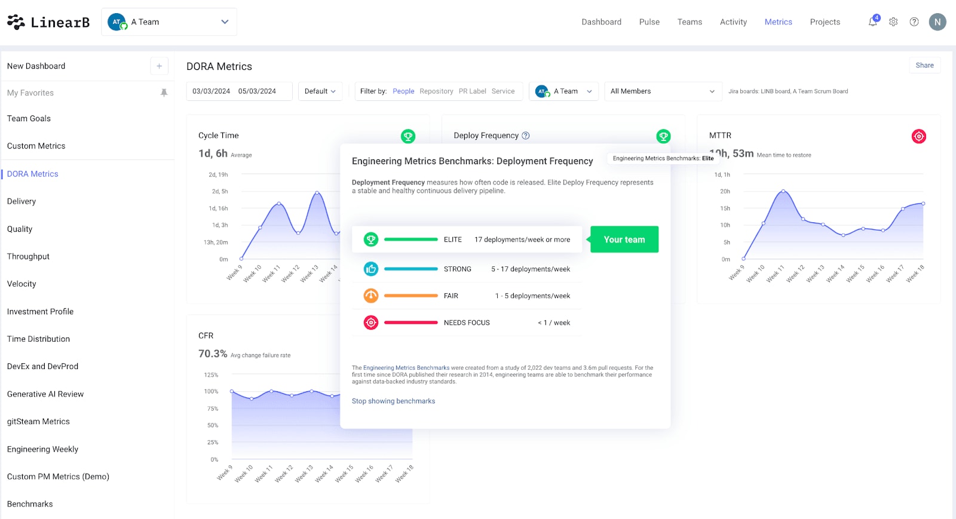Screen dimensions: 956x519
Task: Click the Needs Focus target icon
Action: pyautogui.click(x=371, y=323)
